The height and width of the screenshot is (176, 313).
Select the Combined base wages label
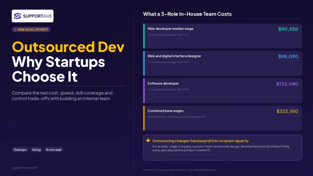[x=165, y=111]
